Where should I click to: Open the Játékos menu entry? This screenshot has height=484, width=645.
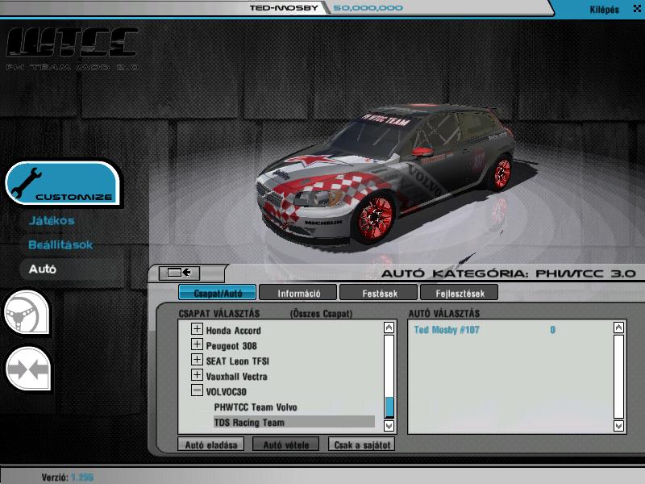[52, 220]
